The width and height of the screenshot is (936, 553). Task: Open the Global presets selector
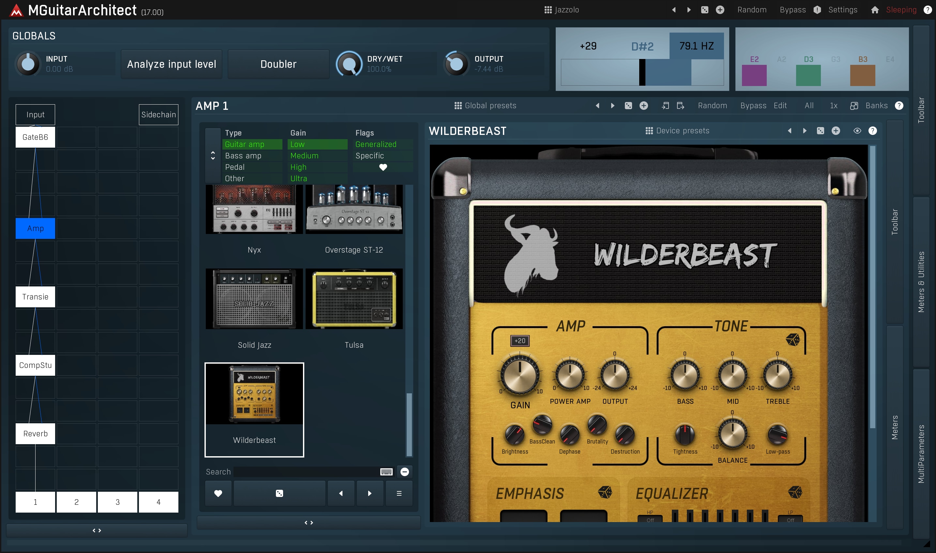(485, 106)
